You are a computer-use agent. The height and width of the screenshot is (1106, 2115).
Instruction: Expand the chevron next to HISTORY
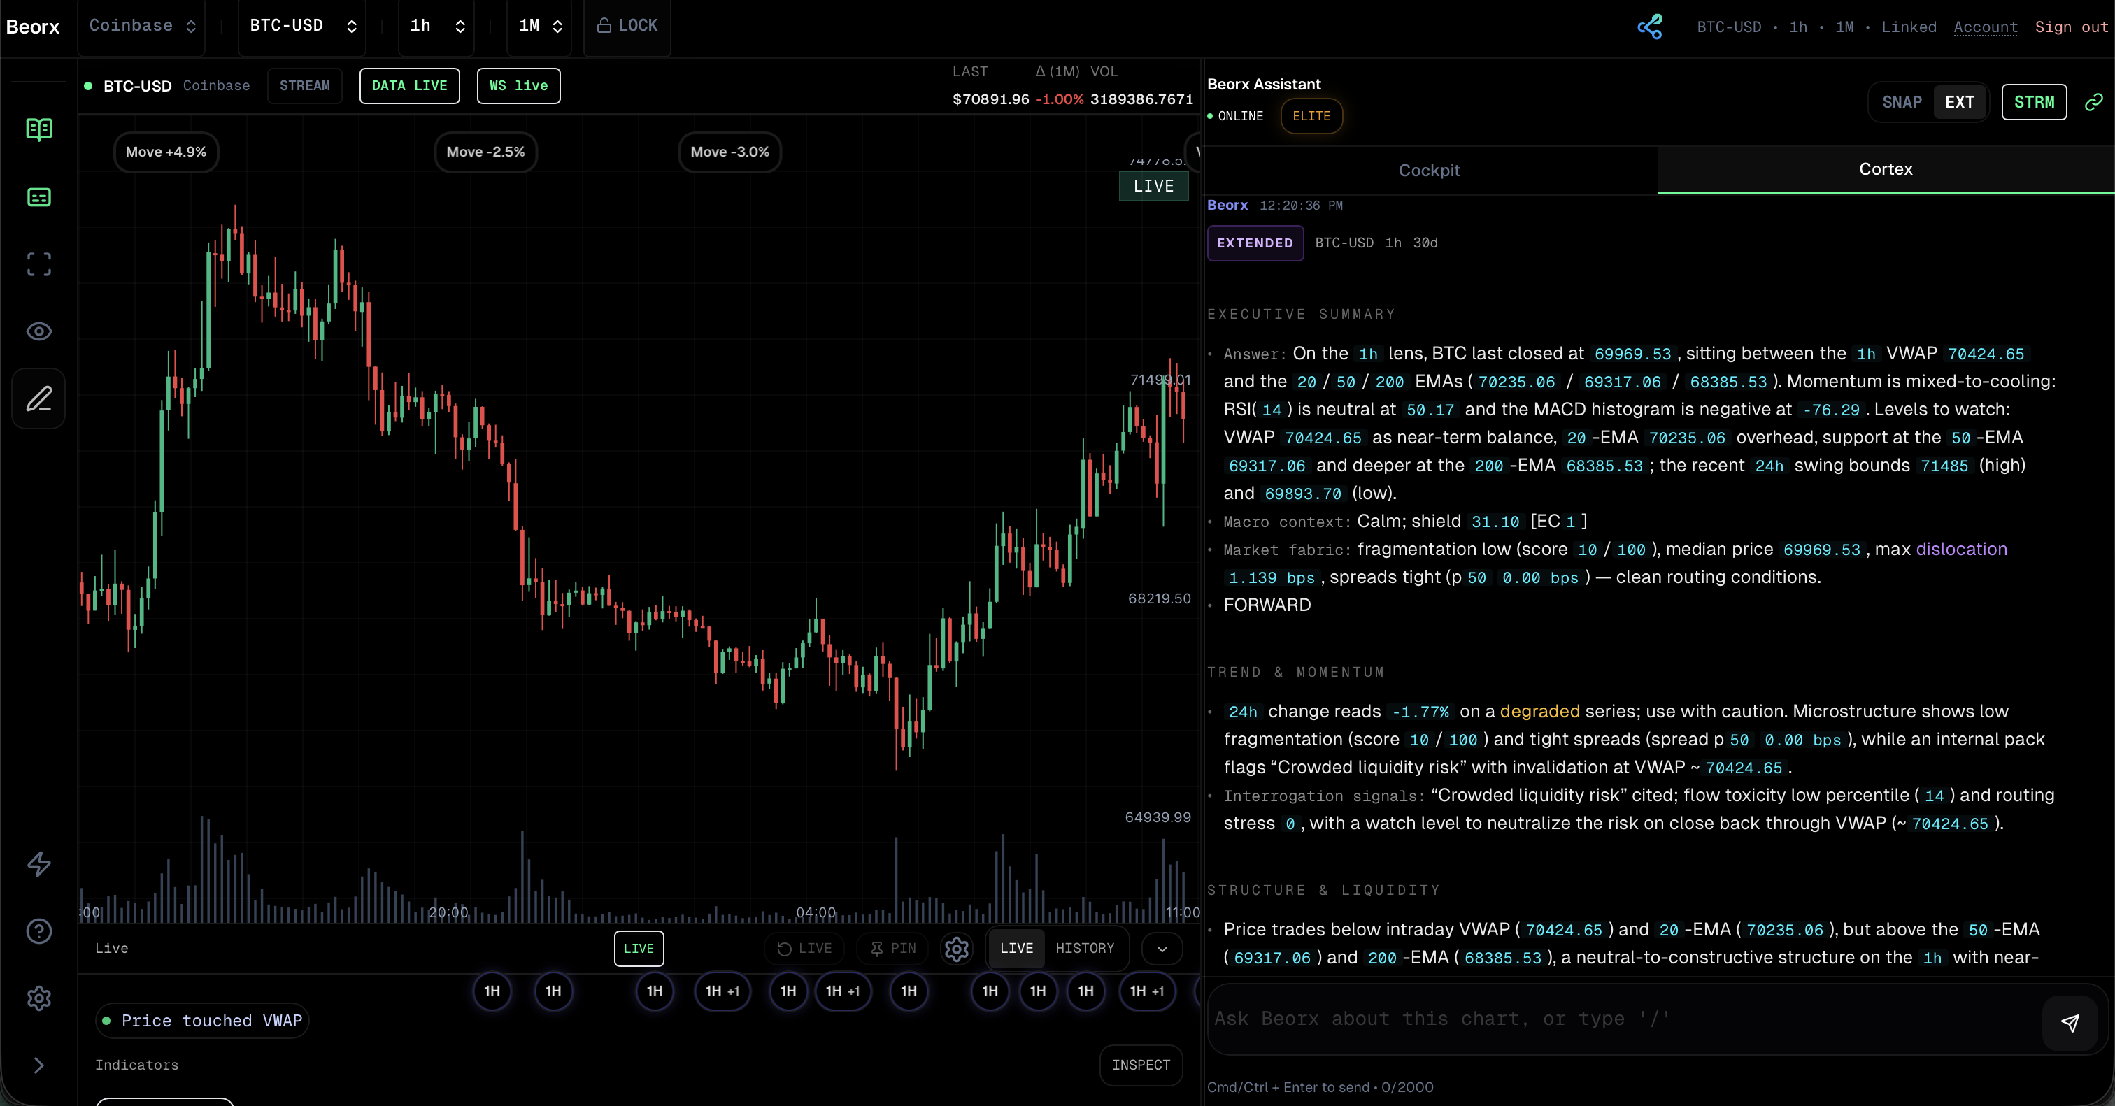pyautogui.click(x=1162, y=949)
